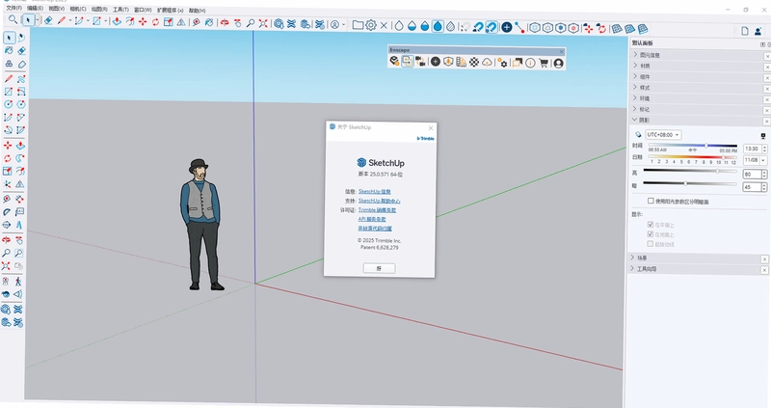Select the Zoom Extents tool in top toolbar

264,23
